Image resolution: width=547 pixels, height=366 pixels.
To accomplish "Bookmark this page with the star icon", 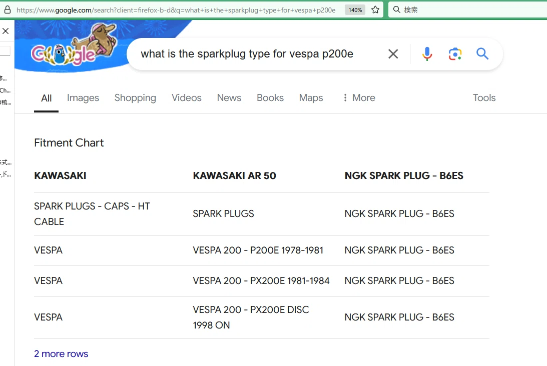I will point(375,10).
